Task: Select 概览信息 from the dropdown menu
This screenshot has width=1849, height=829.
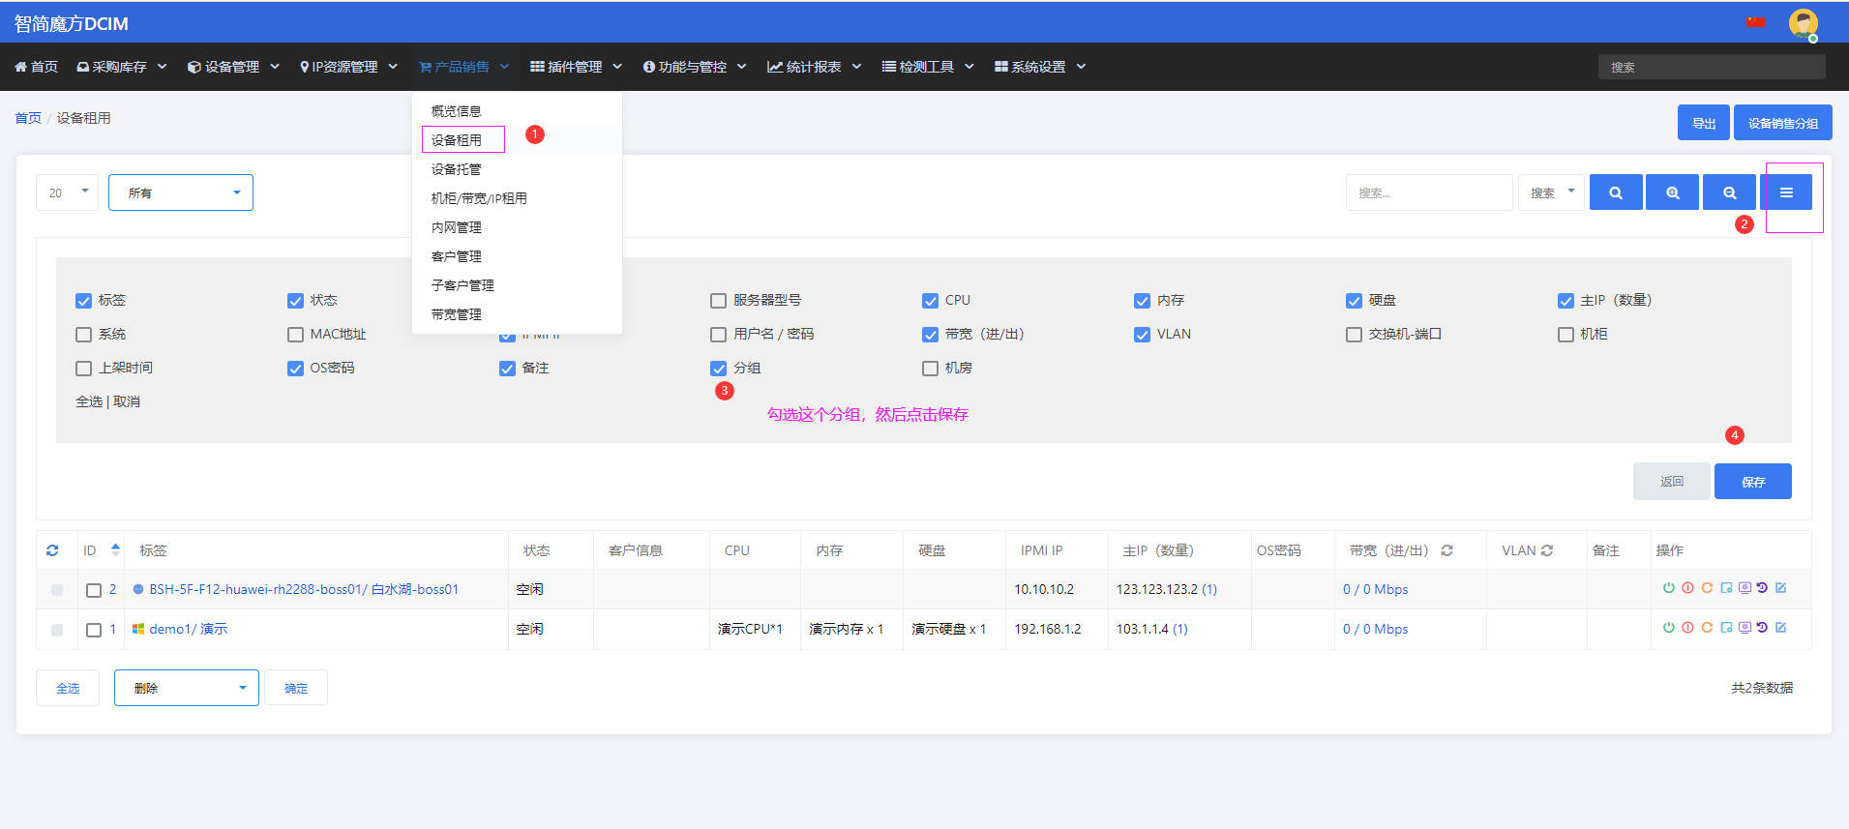Action: 456,111
